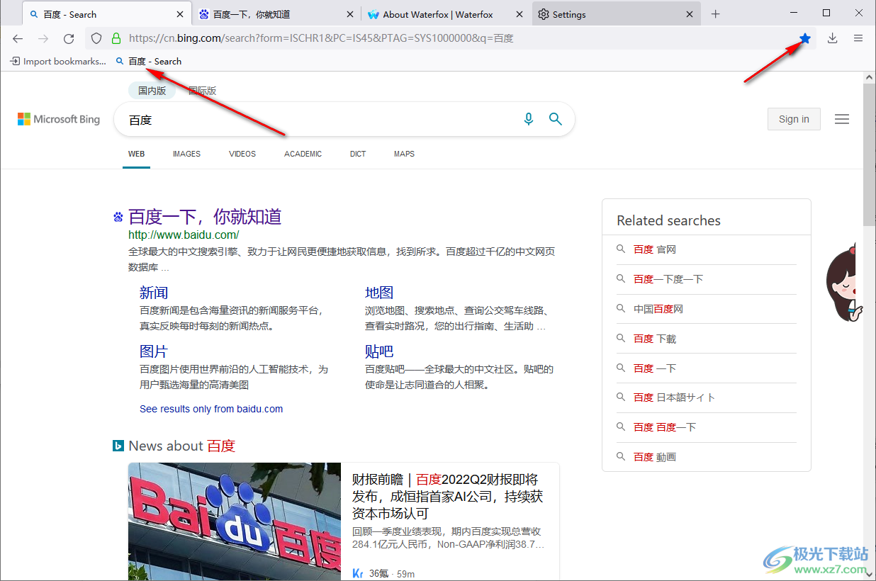Click See results only from baidu.com
The height and width of the screenshot is (581, 876).
coord(211,409)
